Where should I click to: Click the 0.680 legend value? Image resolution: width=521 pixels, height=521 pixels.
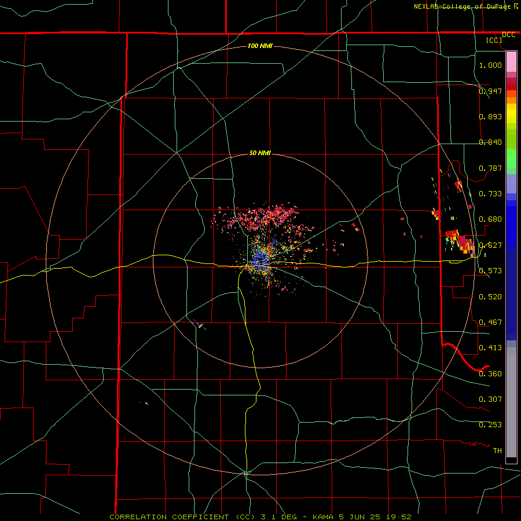(x=490, y=219)
